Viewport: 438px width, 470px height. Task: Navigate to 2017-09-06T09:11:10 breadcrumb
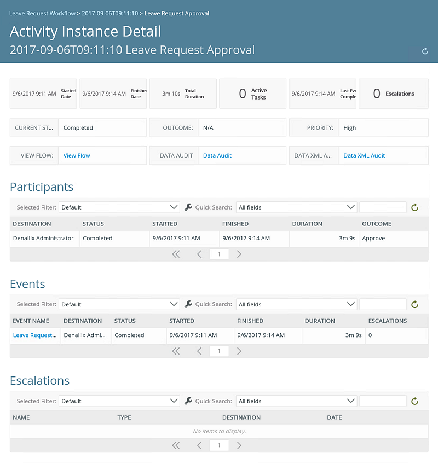[109, 13]
